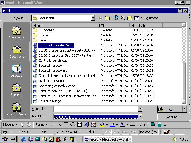Click the volume speaker tray icon
Screen dimensions: 191x143
point(175,139)
